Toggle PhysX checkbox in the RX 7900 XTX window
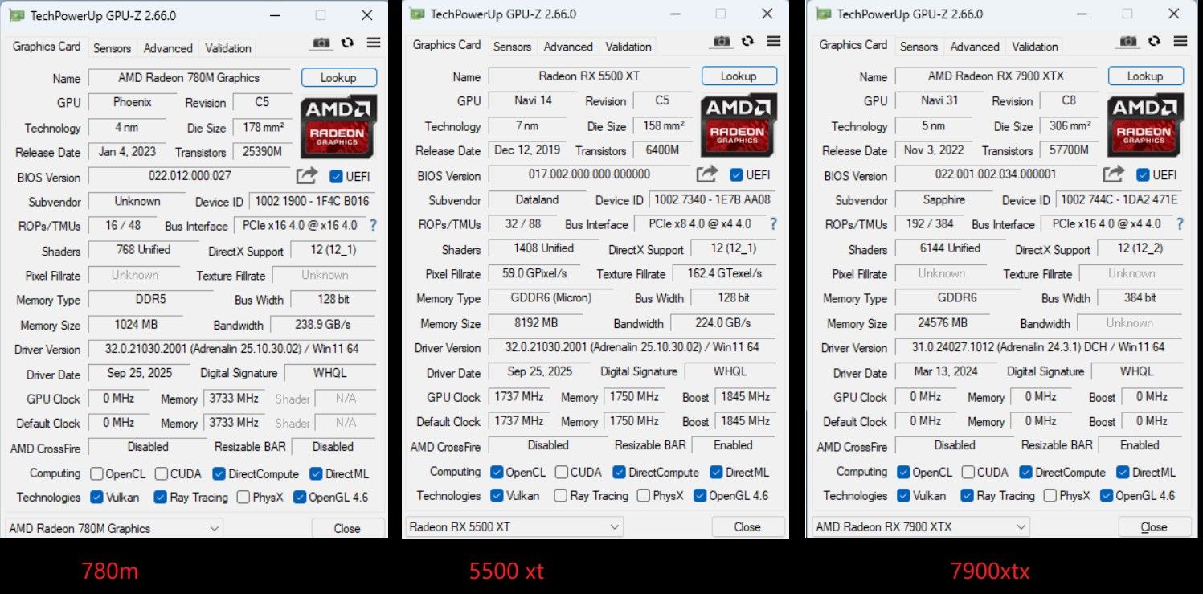 click(x=1050, y=496)
